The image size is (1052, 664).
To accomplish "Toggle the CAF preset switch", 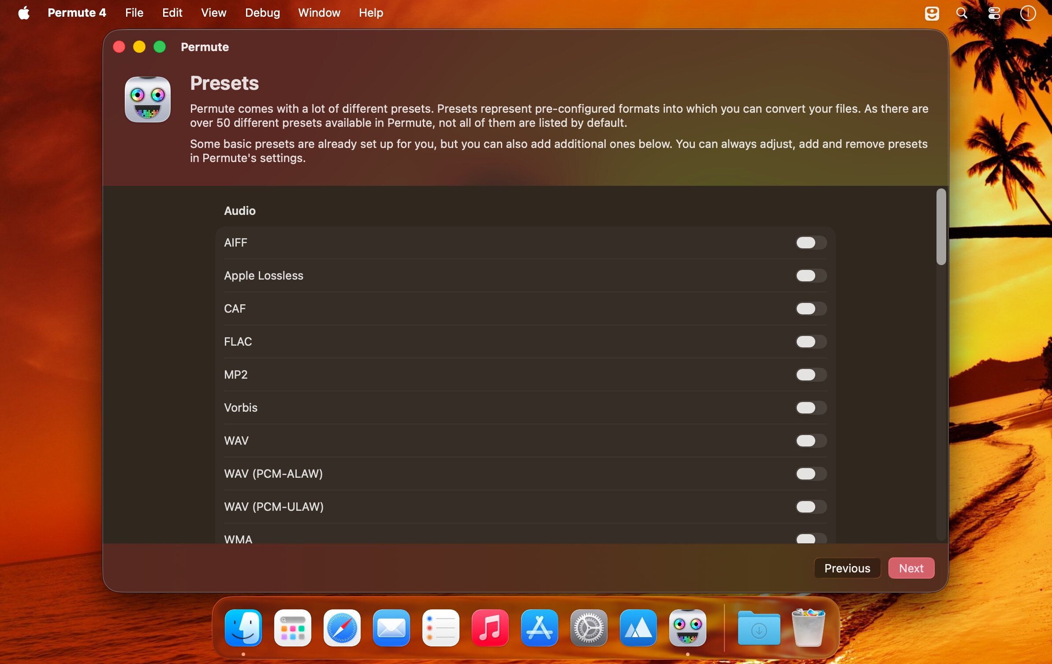I will (x=811, y=309).
